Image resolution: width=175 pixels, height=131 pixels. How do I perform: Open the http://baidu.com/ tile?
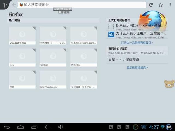click(53, 79)
